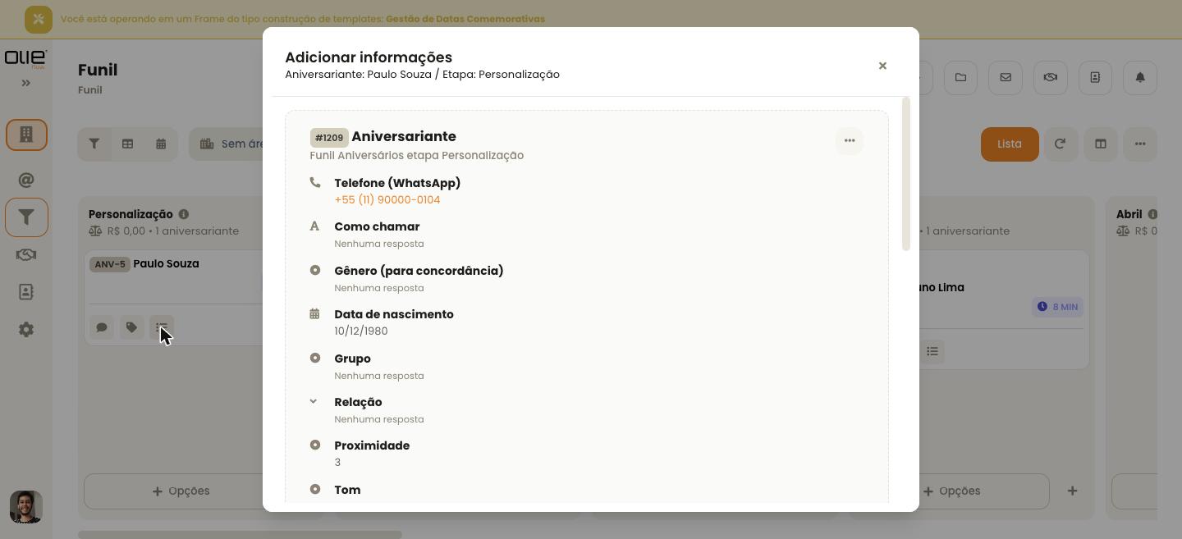Select the Tom radio icon
The width and height of the screenshot is (1182, 539).
(x=314, y=489)
